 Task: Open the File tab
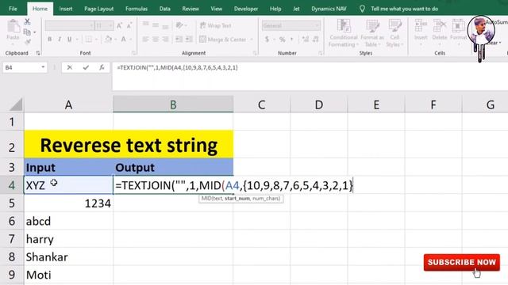tap(13, 9)
